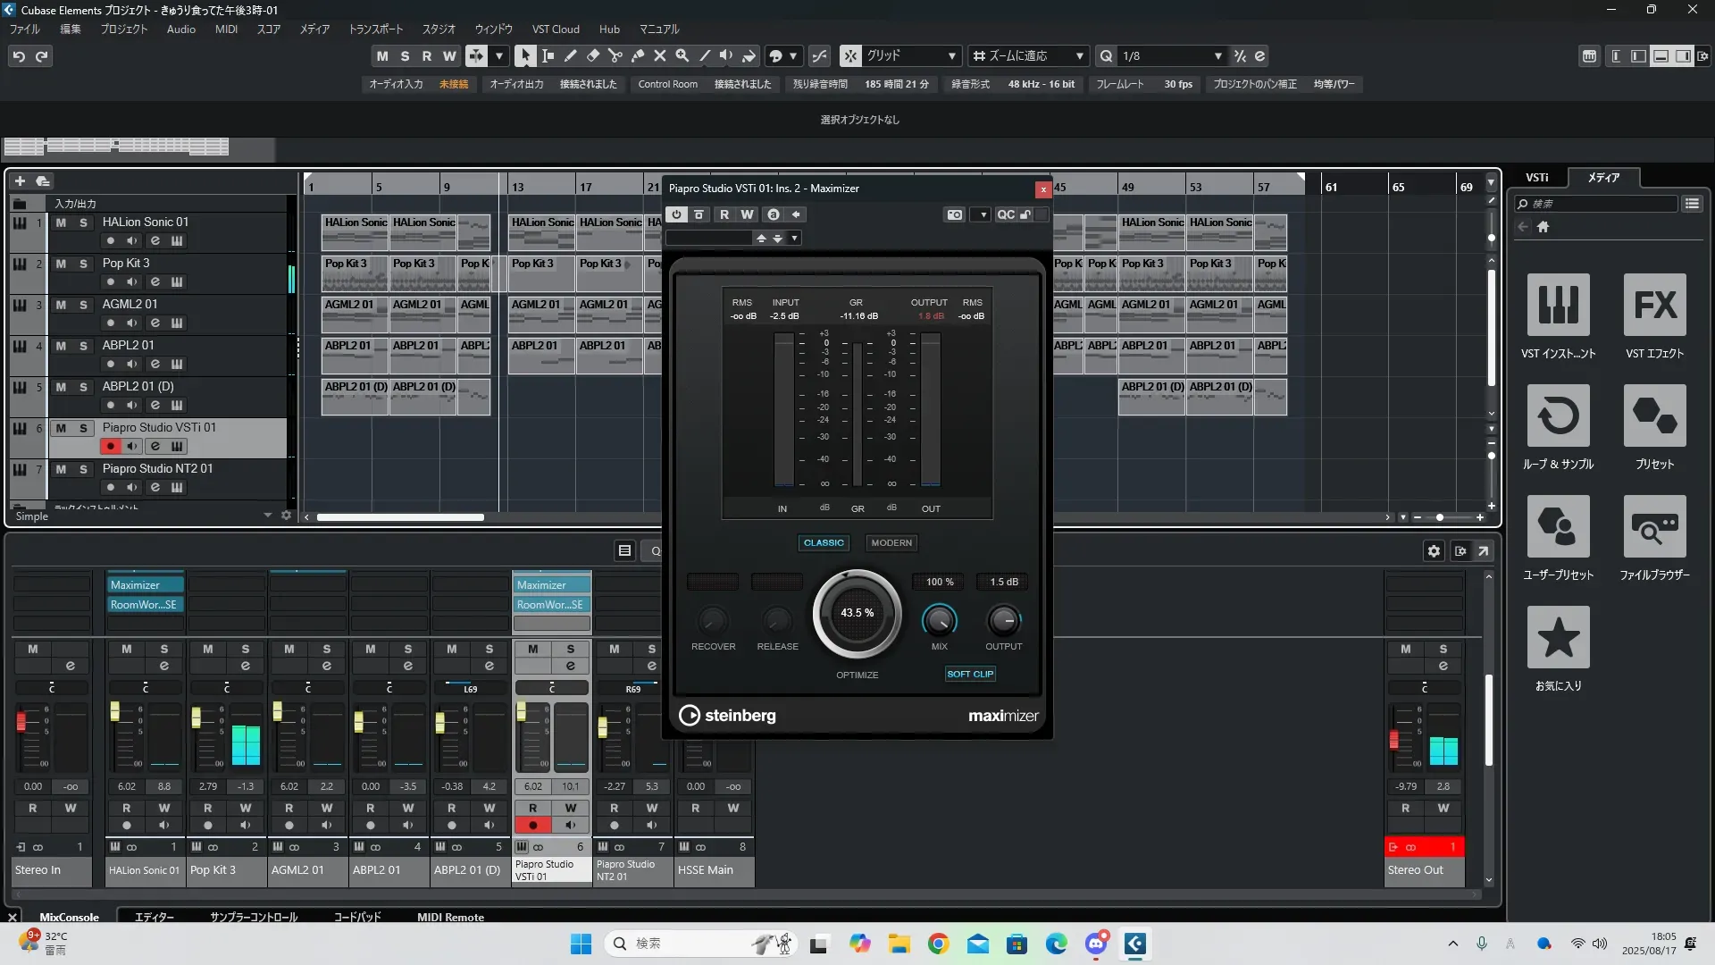Select the Draw pencil tool
The width and height of the screenshot is (1715, 965).
click(x=570, y=55)
